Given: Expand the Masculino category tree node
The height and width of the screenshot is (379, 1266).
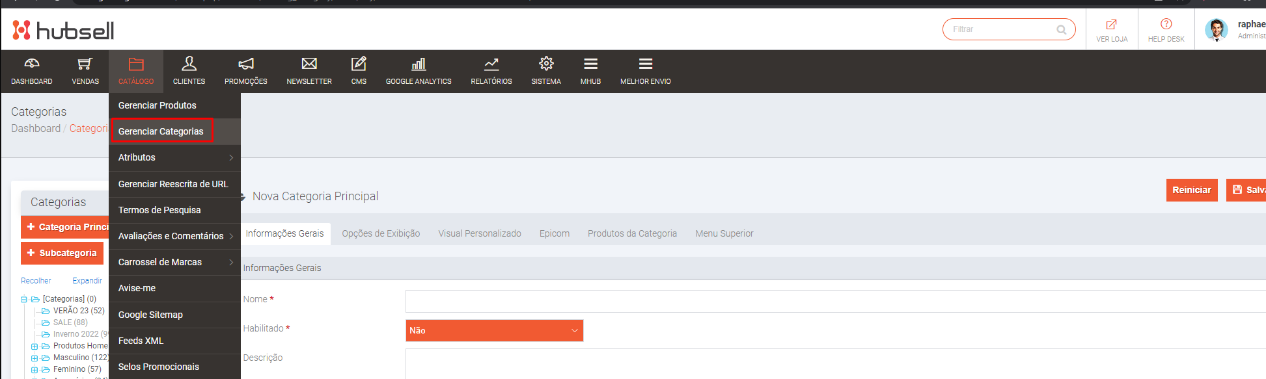Looking at the screenshot, I should [34, 358].
